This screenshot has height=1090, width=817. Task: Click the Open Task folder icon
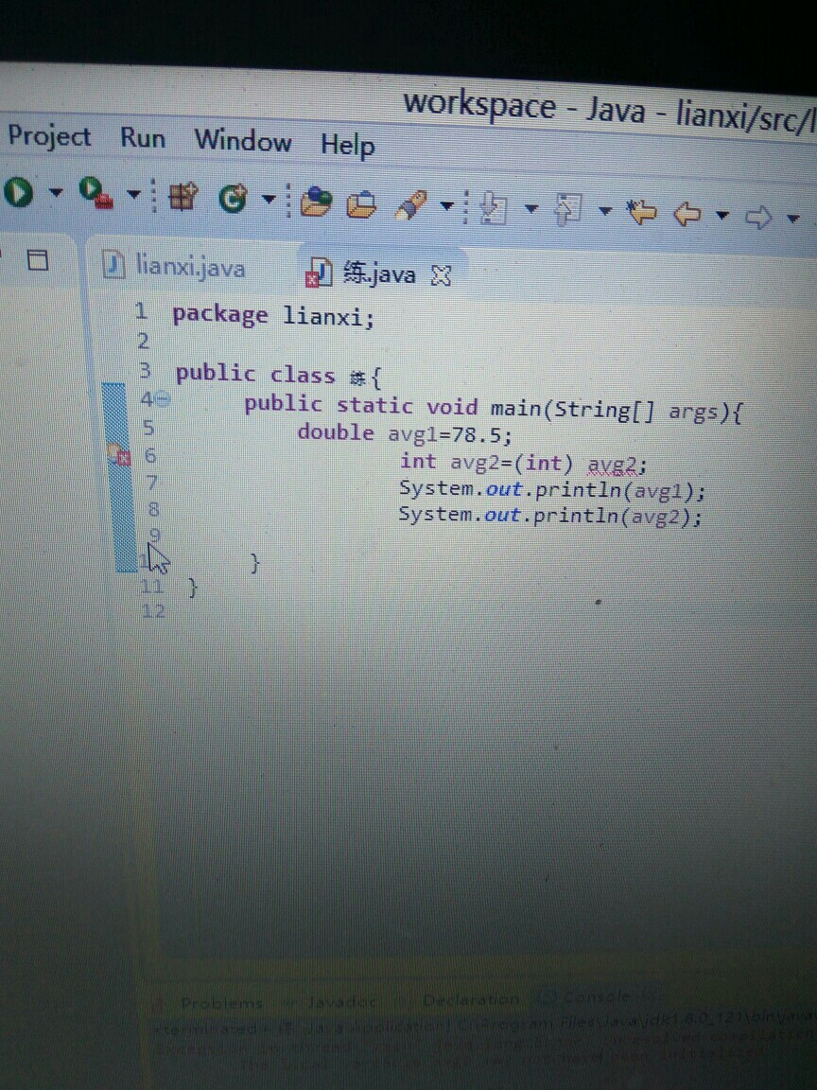click(361, 203)
